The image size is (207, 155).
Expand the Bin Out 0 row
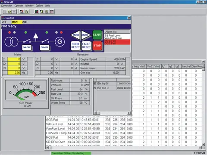95,88
